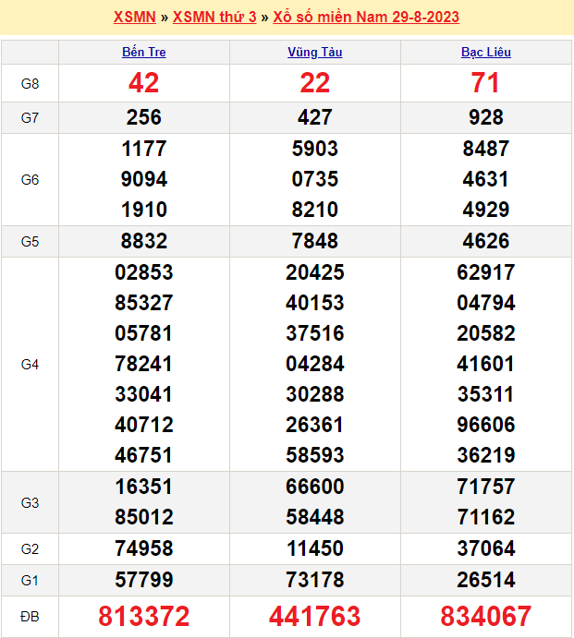
Task: Go to the Bạc Liêu results link
Action: [x=485, y=52]
